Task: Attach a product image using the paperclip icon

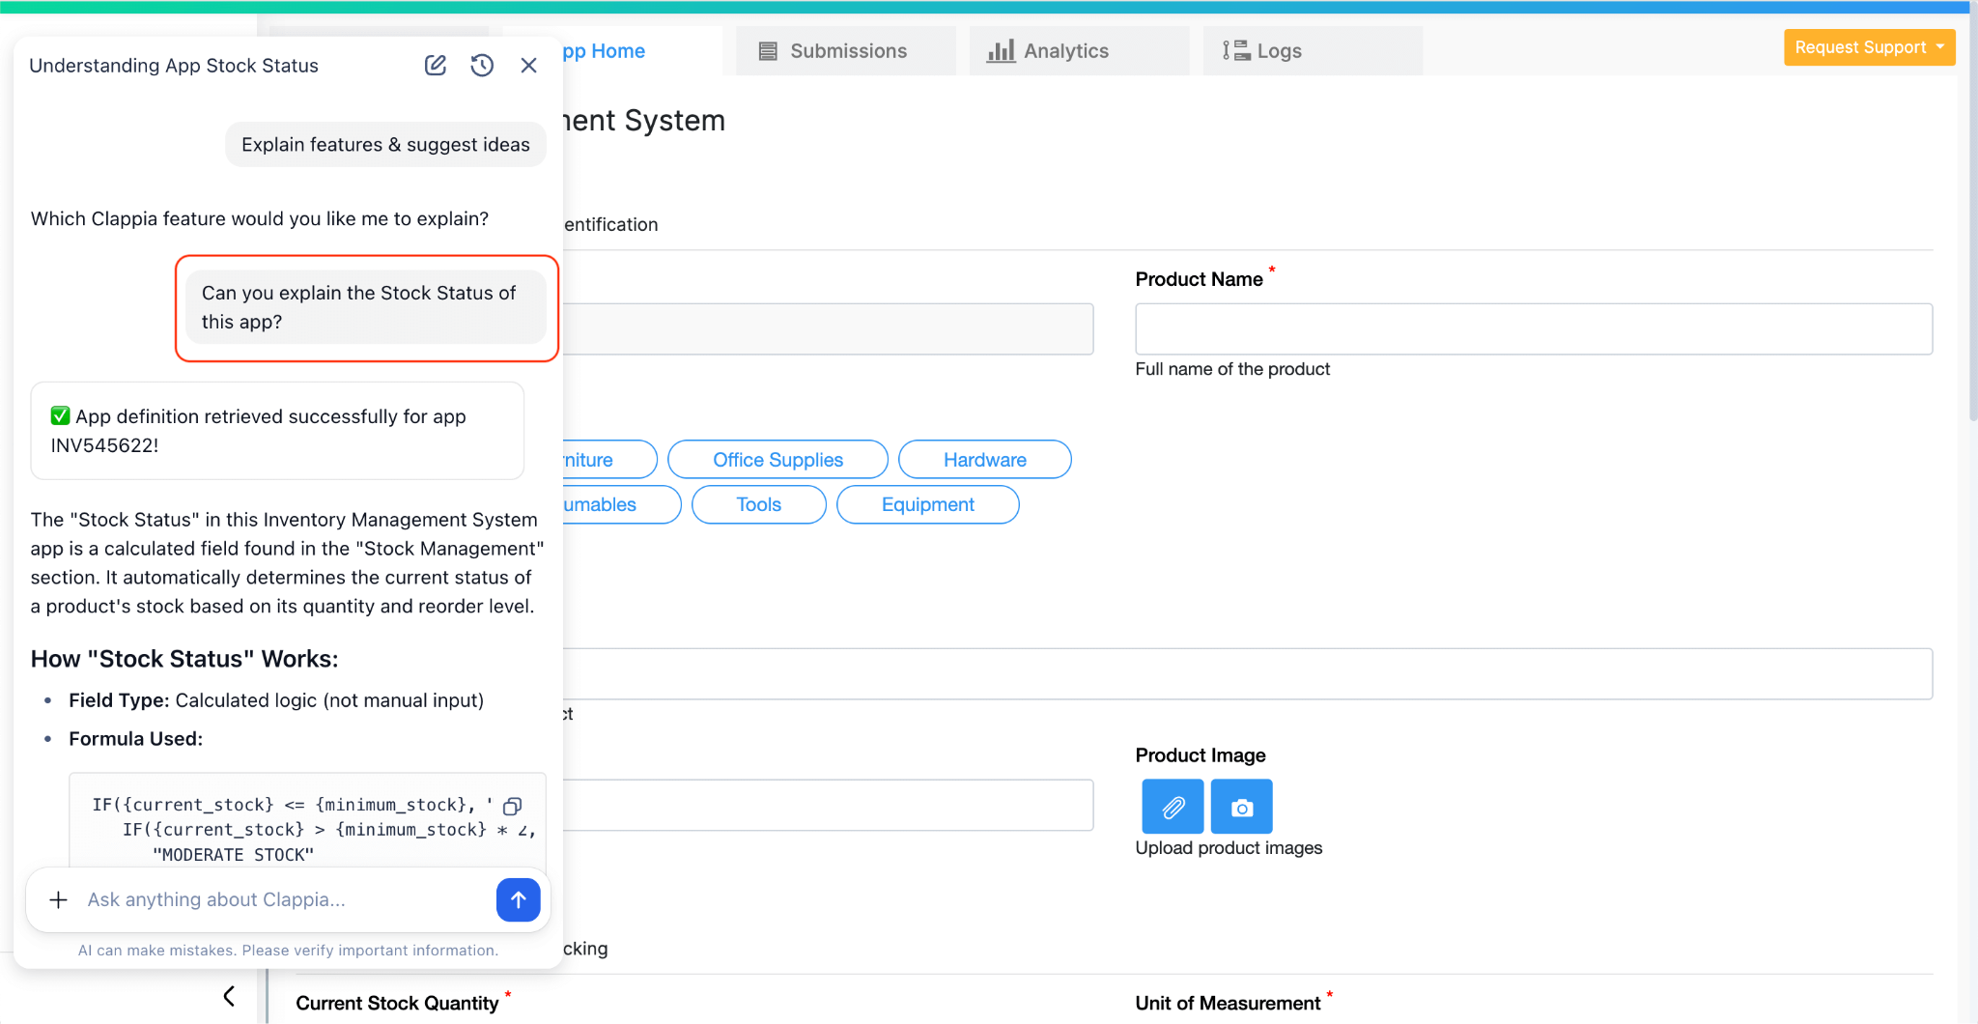Action: pyautogui.click(x=1172, y=806)
